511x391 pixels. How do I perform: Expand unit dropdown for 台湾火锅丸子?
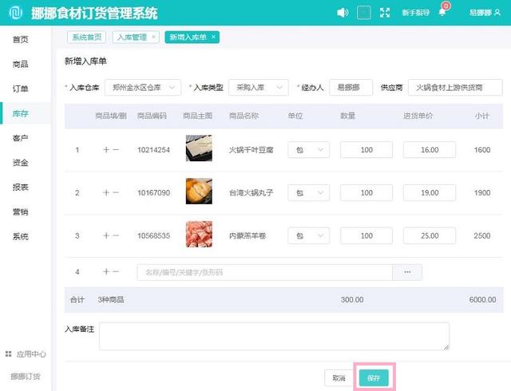309,193
